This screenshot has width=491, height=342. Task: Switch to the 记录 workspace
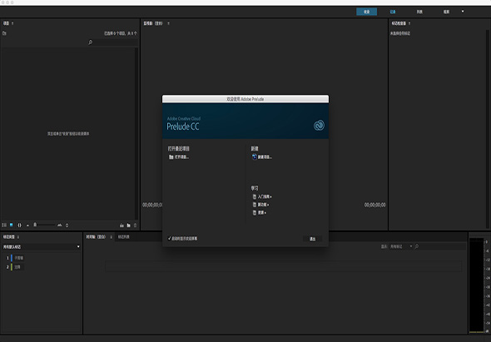tap(393, 12)
